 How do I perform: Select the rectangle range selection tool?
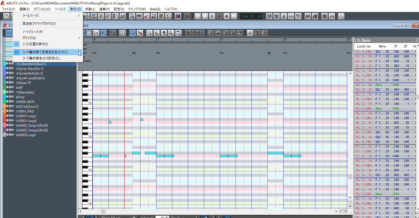pos(149,33)
